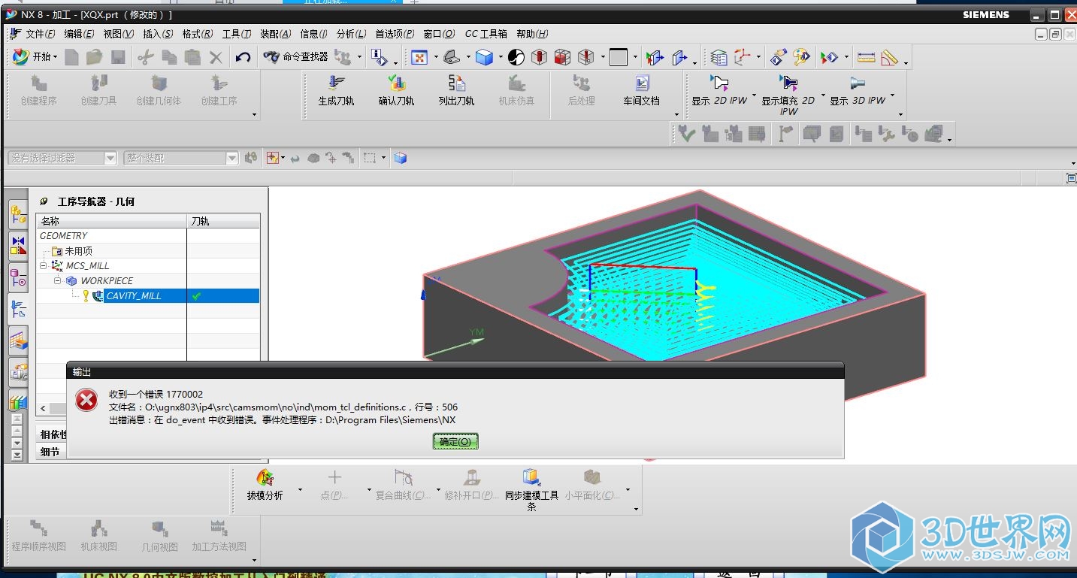The image size is (1077, 578).
Task: Click the half-black circle face analysis icon
Action: tap(516, 57)
